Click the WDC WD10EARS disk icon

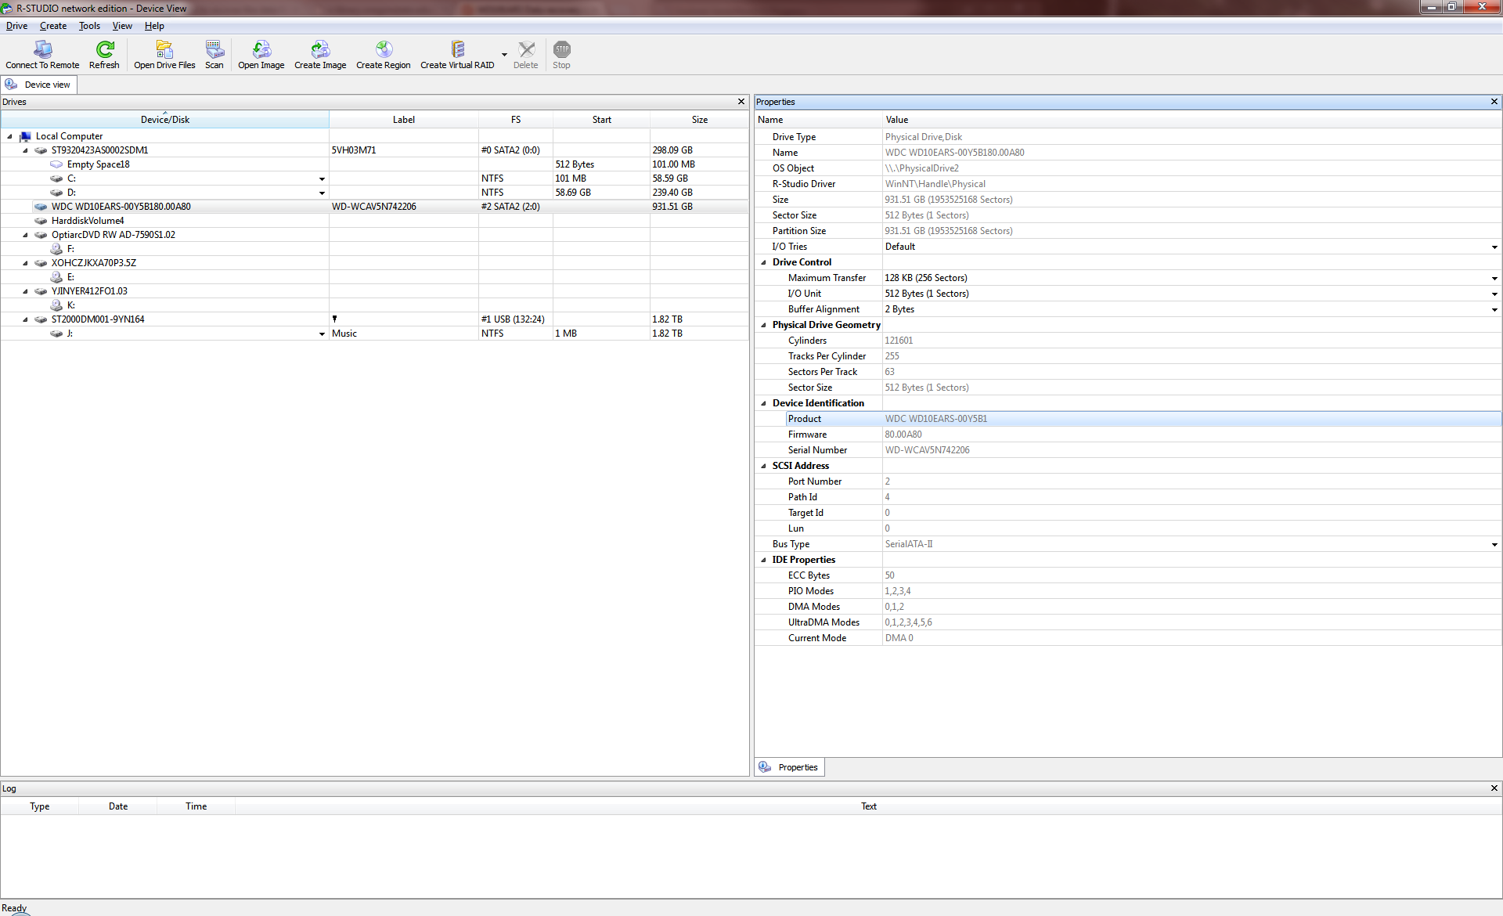pyautogui.click(x=41, y=207)
